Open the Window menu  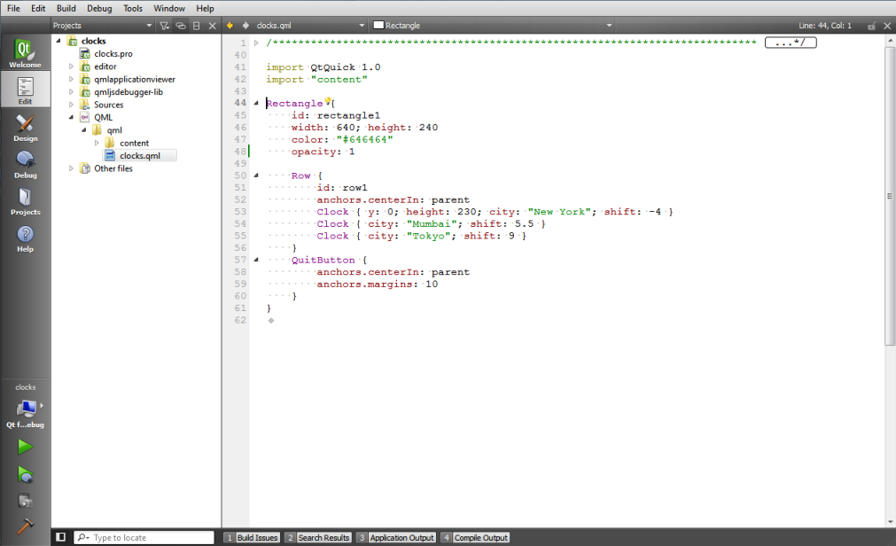(x=169, y=8)
